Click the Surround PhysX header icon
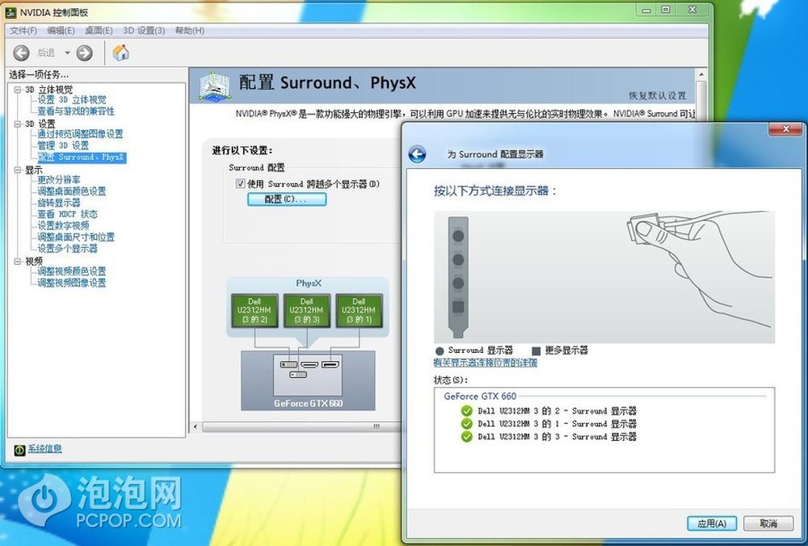Screen dimensions: 808x546 tap(214, 86)
